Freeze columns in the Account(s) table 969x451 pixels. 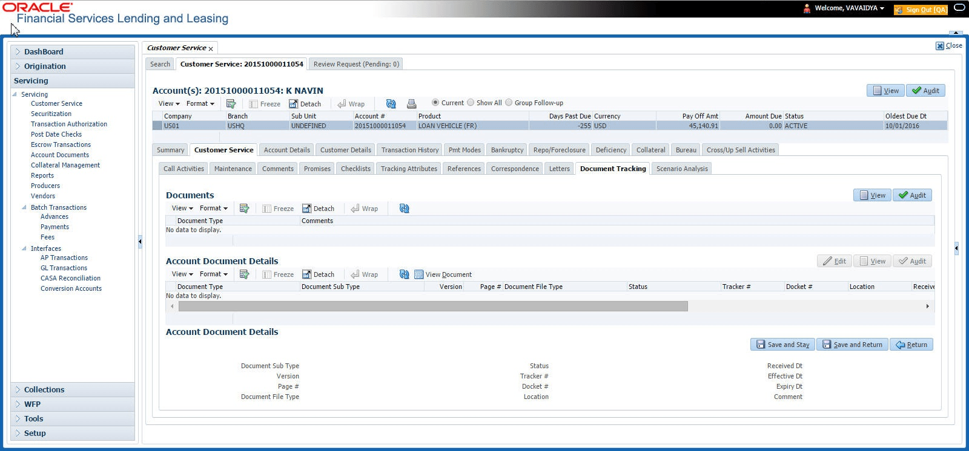coord(265,104)
